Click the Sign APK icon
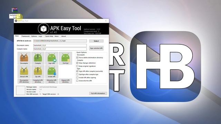This screenshot has width=221, height=124. [51, 58]
